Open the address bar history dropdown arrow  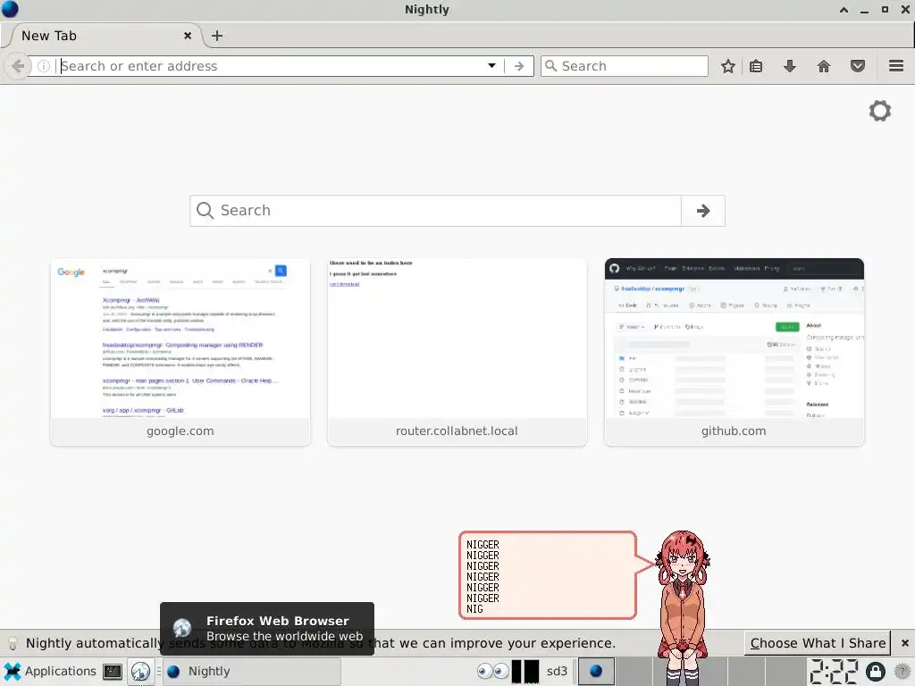492,66
